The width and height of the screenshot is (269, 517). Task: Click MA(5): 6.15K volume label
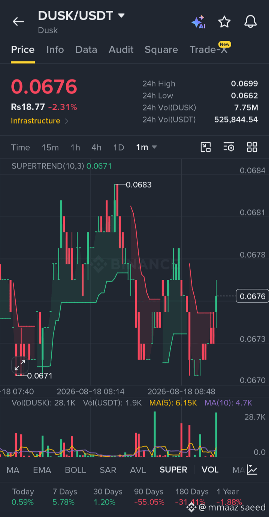[173, 403]
